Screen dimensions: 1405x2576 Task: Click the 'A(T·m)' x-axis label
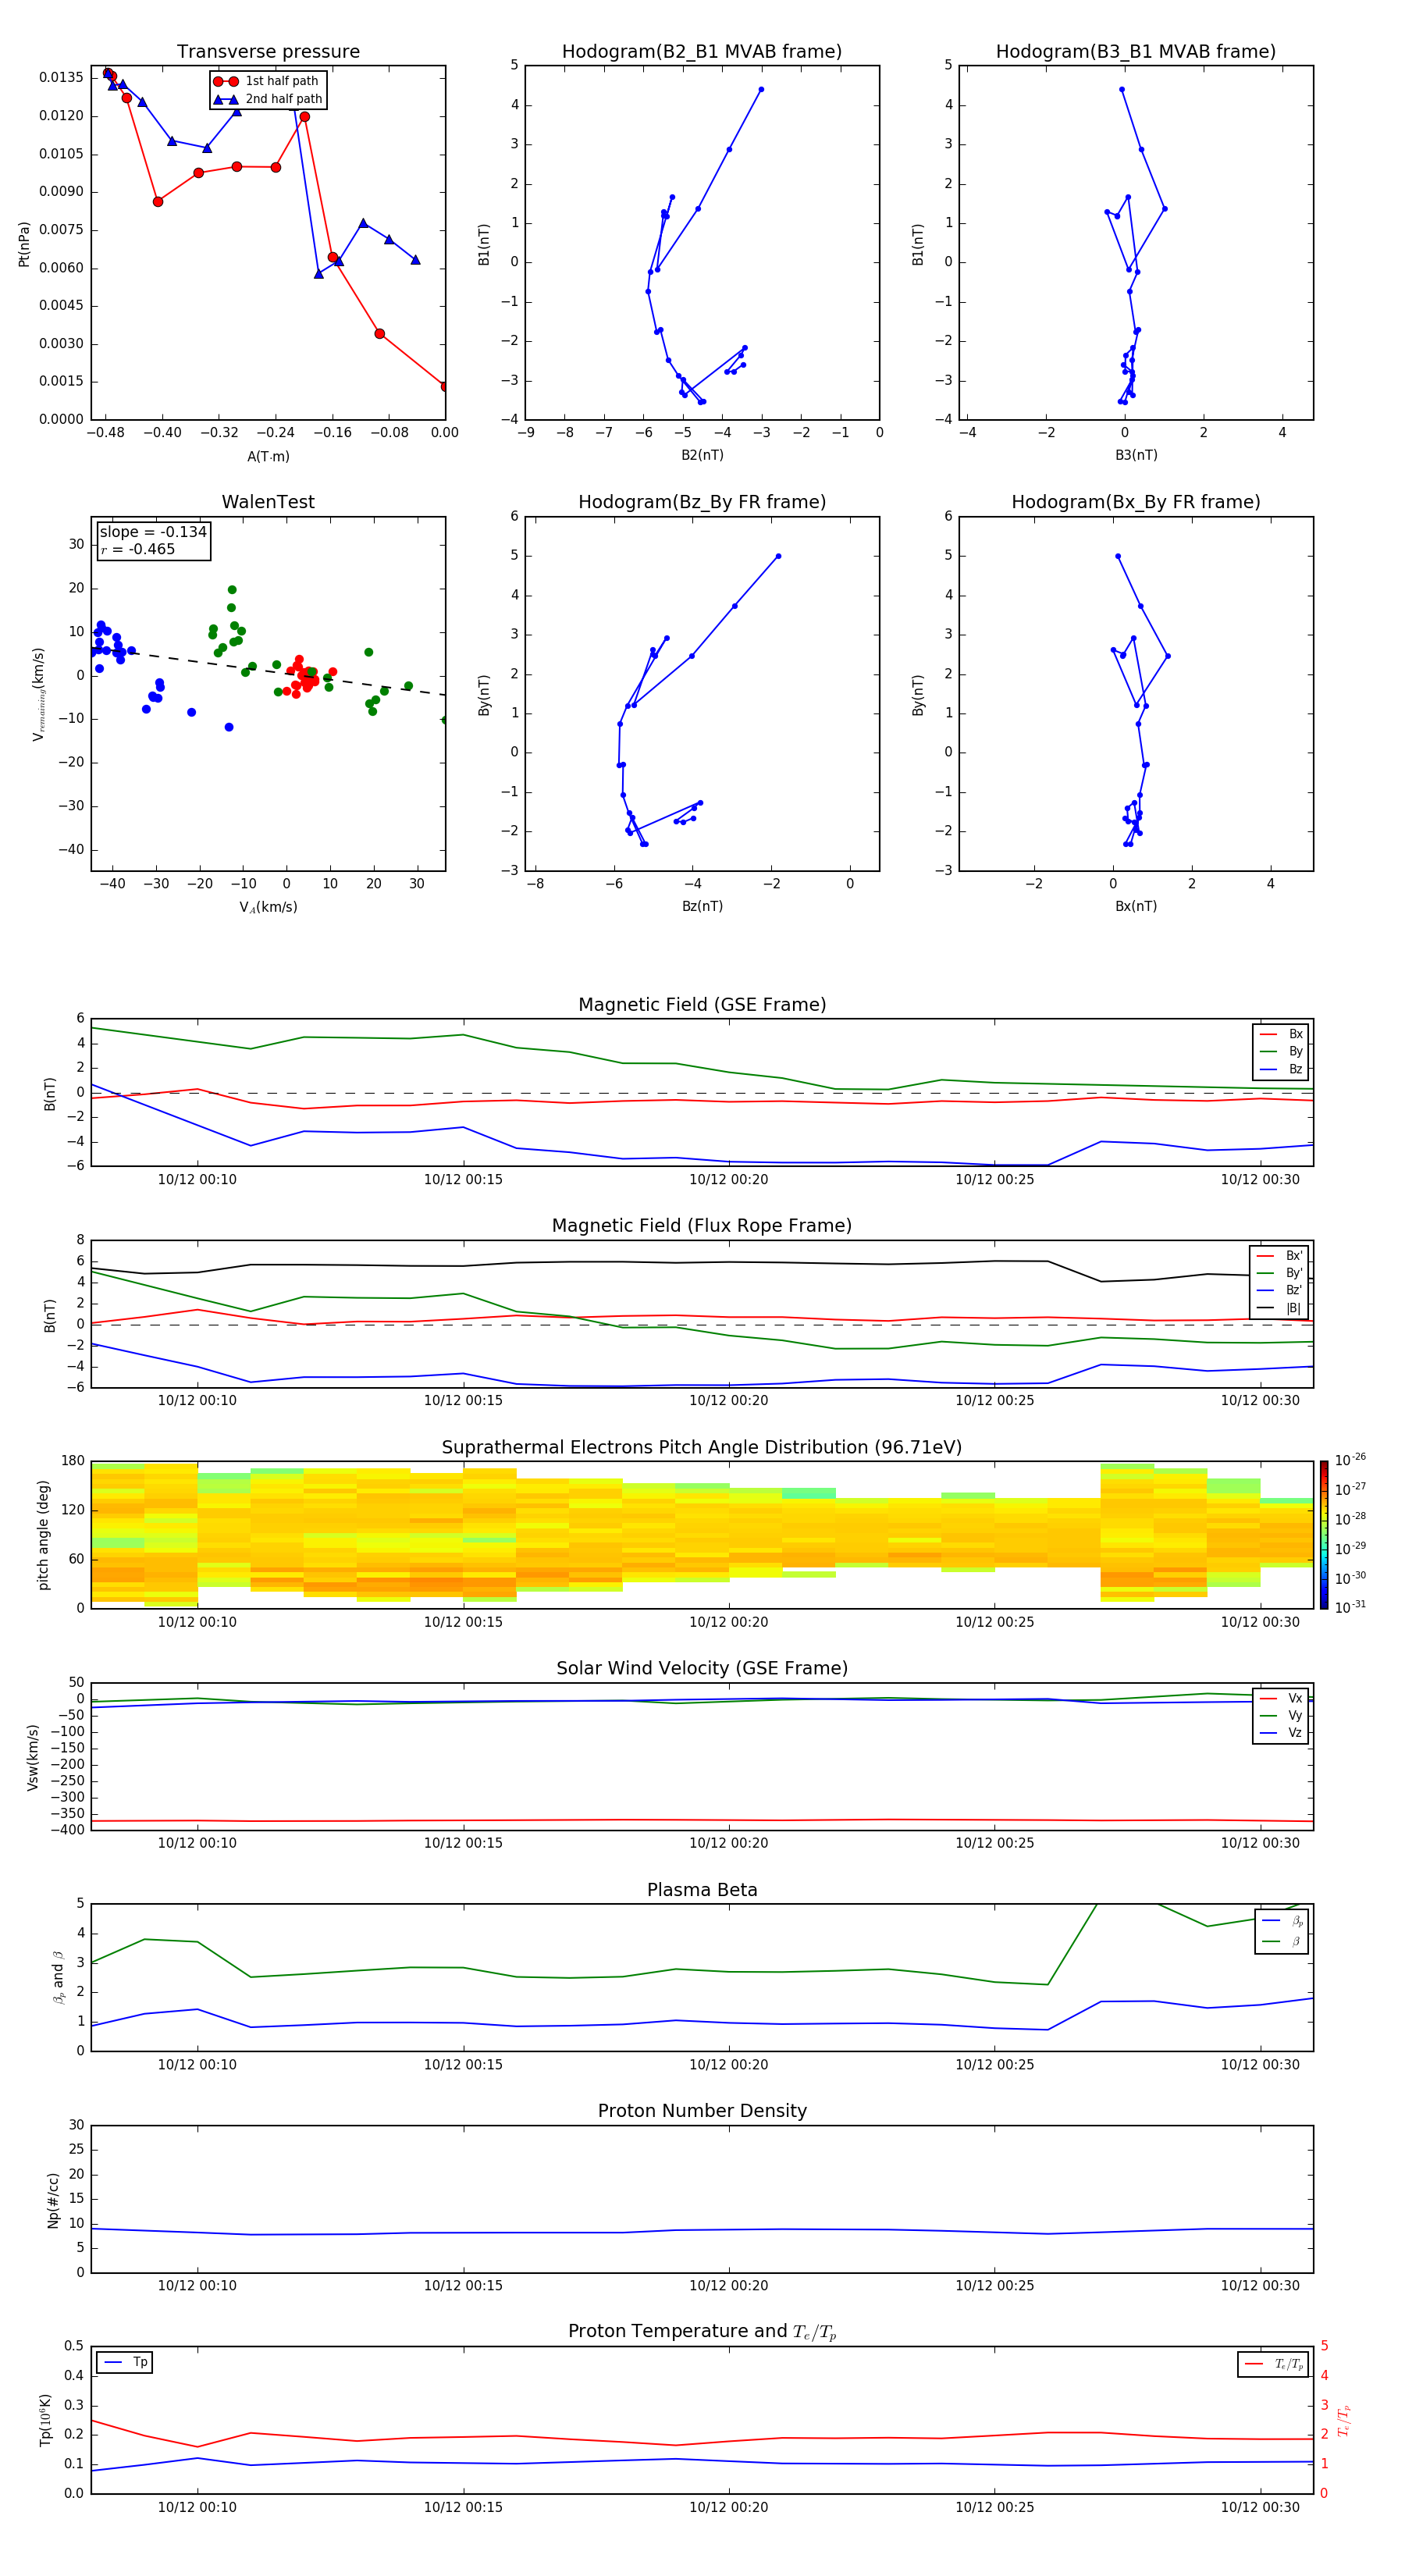point(268,457)
